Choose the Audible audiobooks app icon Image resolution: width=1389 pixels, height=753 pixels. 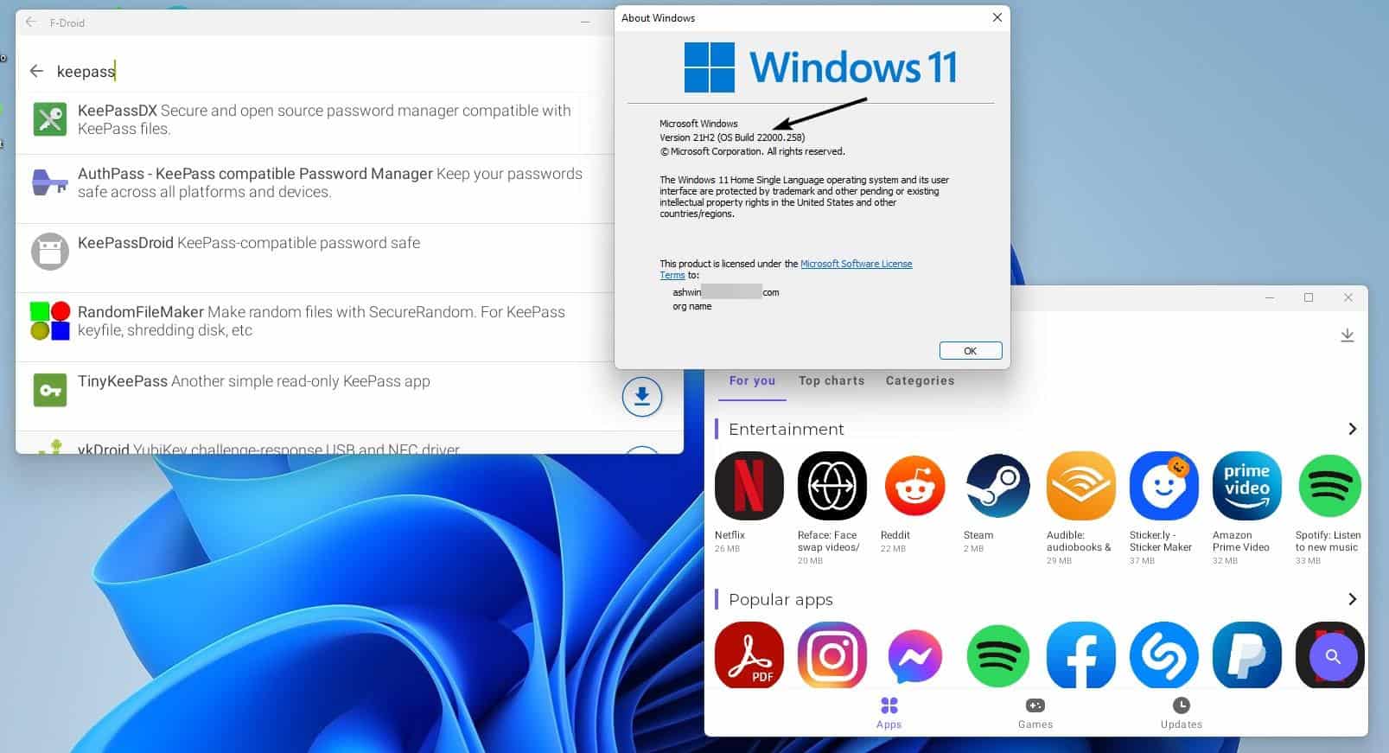tap(1080, 486)
